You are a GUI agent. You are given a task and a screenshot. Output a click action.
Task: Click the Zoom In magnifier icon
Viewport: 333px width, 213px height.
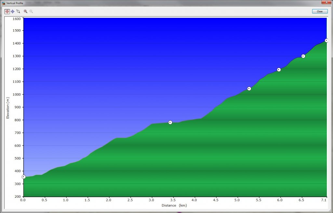pos(25,11)
